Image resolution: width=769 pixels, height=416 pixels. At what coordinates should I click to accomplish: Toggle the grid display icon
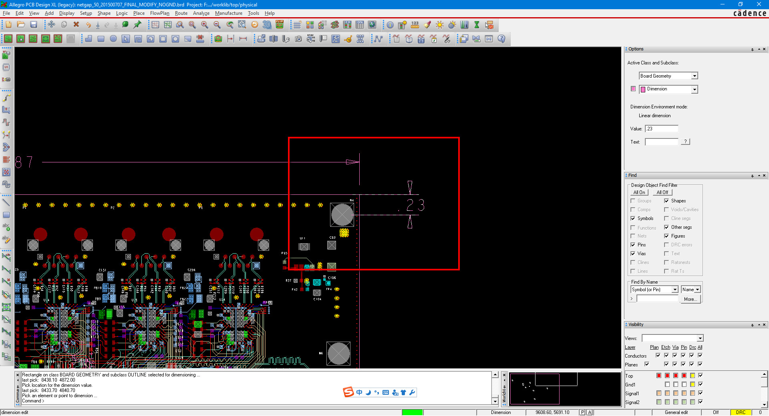297,25
